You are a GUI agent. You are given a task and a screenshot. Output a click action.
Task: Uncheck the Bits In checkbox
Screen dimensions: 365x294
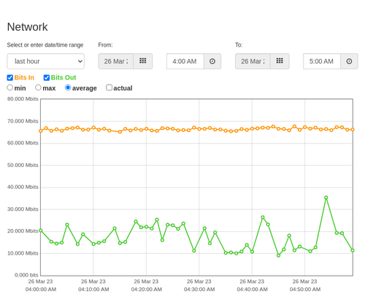point(10,77)
